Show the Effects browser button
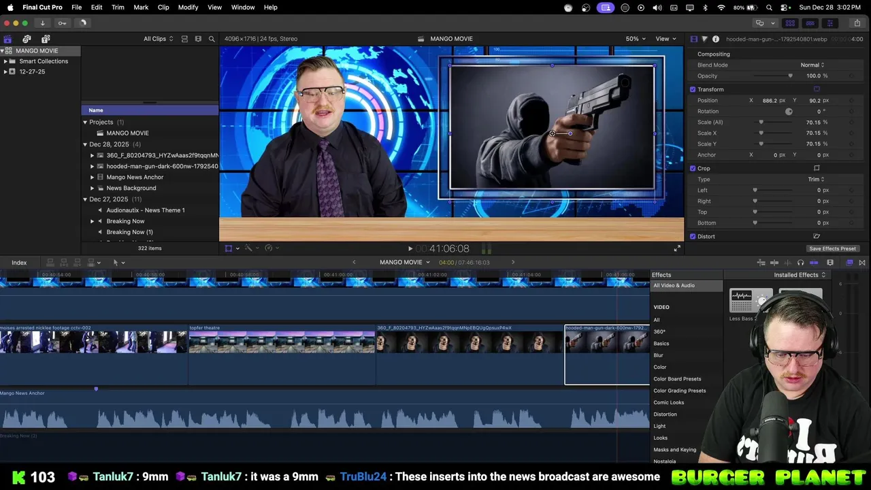 (x=849, y=263)
